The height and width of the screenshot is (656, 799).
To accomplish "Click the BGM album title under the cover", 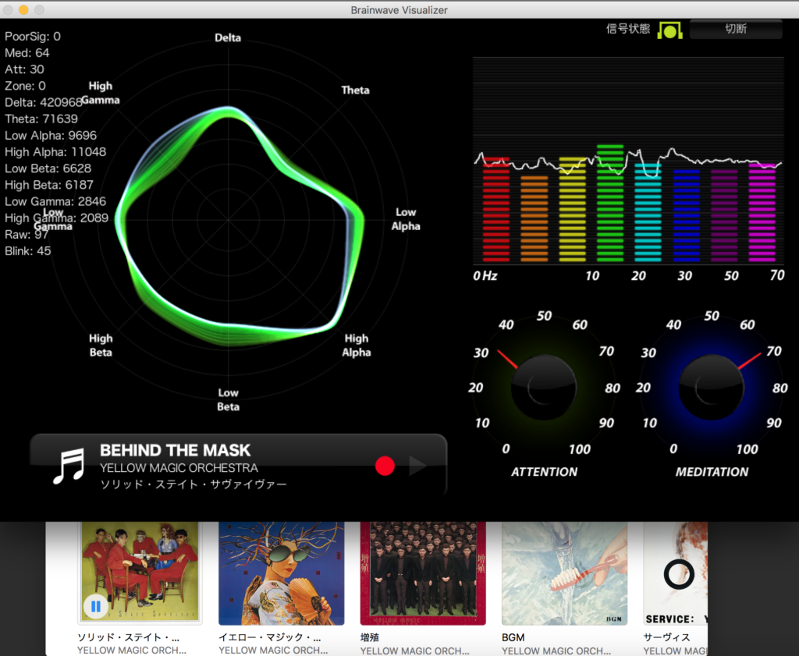I will coord(513,637).
